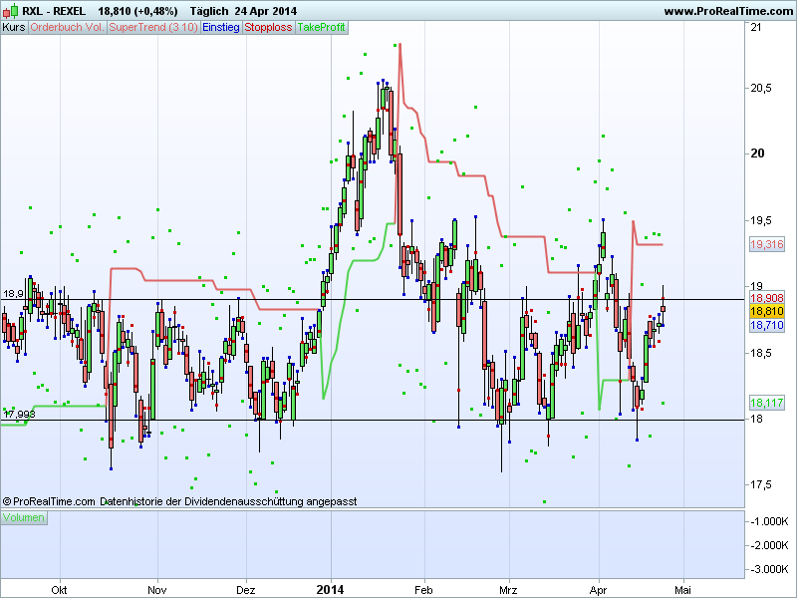Select the 18,9 horizontal line label
Screen dimensions: 797x598
(13, 294)
